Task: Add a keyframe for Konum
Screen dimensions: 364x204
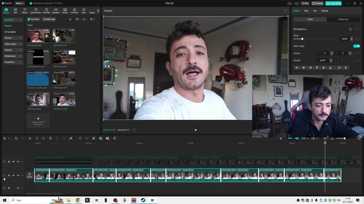Action: tap(357, 53)
